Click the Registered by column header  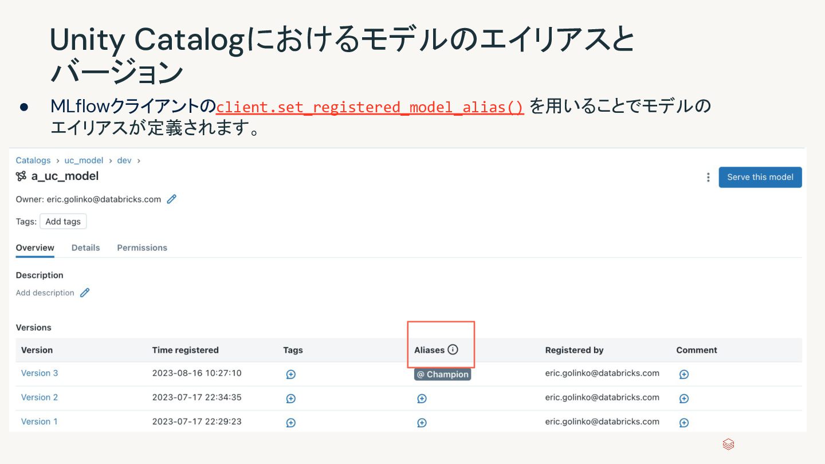(574, 350)
